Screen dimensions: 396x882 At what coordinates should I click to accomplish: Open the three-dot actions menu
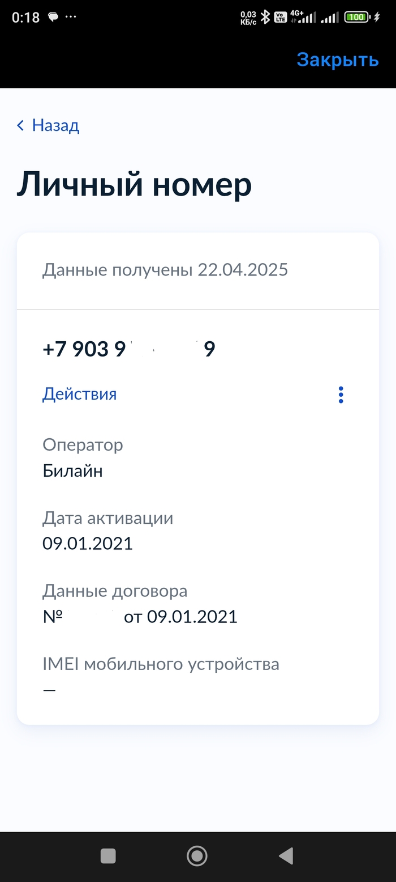click(341, 395)
